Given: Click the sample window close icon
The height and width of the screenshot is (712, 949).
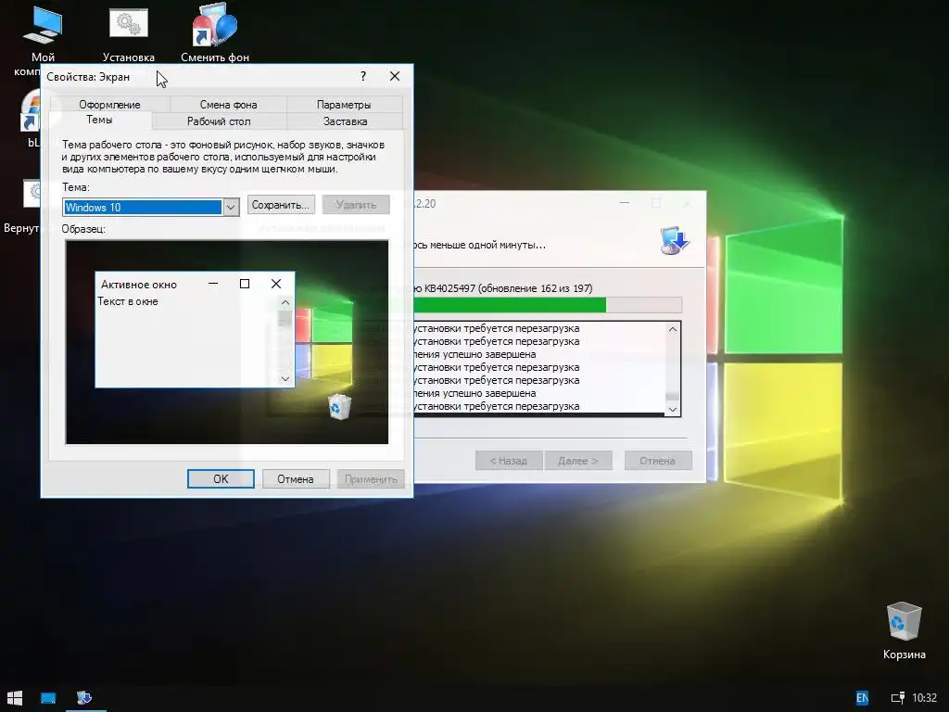Looking at the screenshot, I should pyautogui.click(x=276, y=284).
